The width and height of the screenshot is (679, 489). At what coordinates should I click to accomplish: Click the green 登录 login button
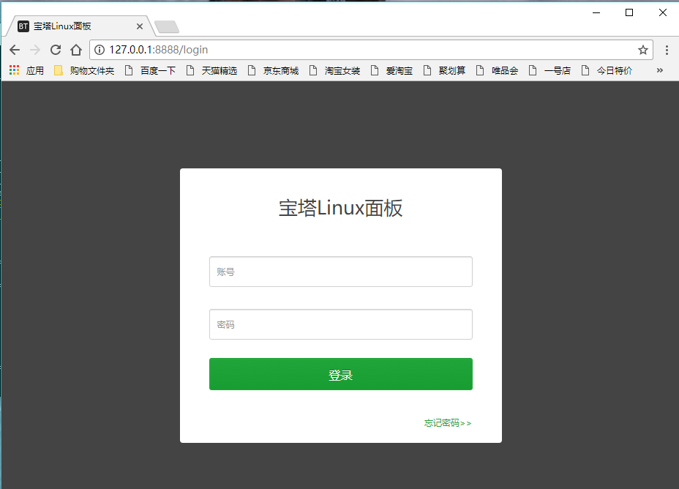pyautogui.click(x=341, y=374)
